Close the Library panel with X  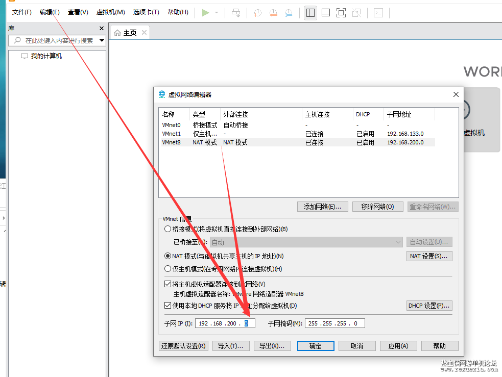(x=102, y=29)
